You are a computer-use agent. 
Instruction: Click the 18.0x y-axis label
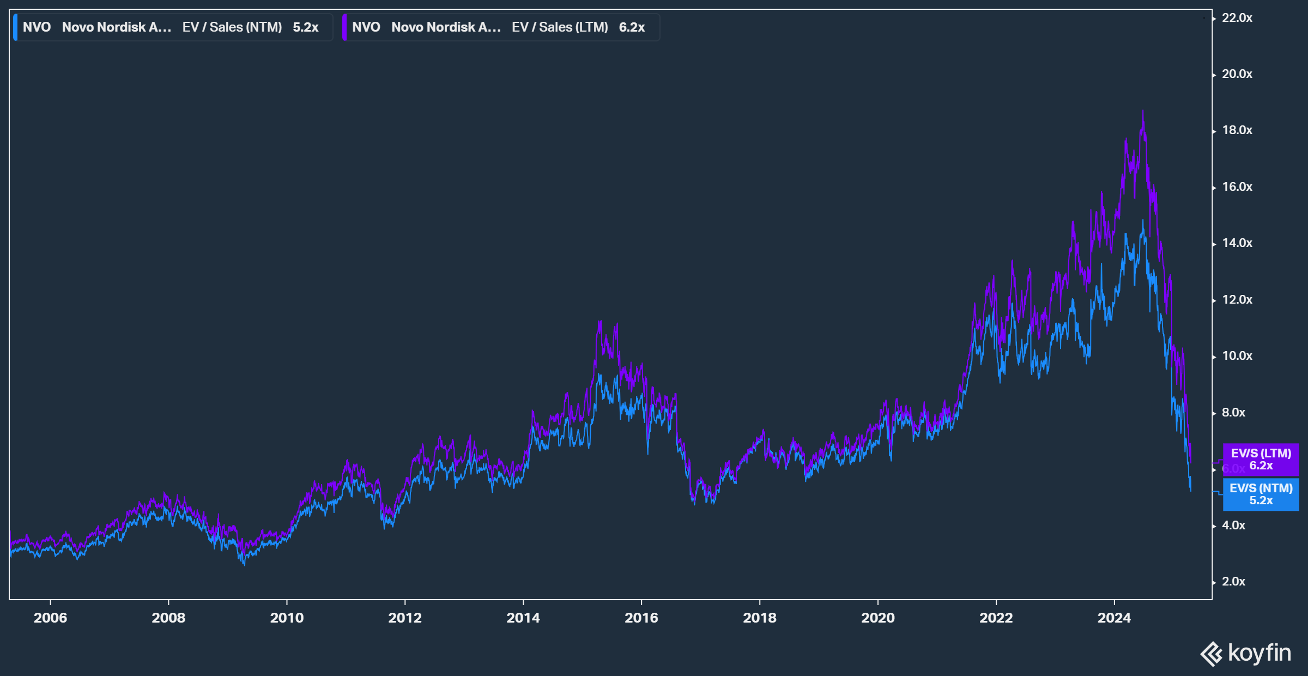click(x=1237, y=130)
